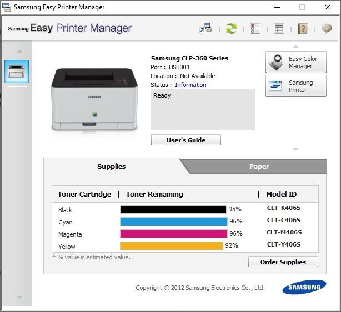This screenshot has width=341, height=312.
Task: Click down arrow below Samsung Printer button
Action: point(295,149)
